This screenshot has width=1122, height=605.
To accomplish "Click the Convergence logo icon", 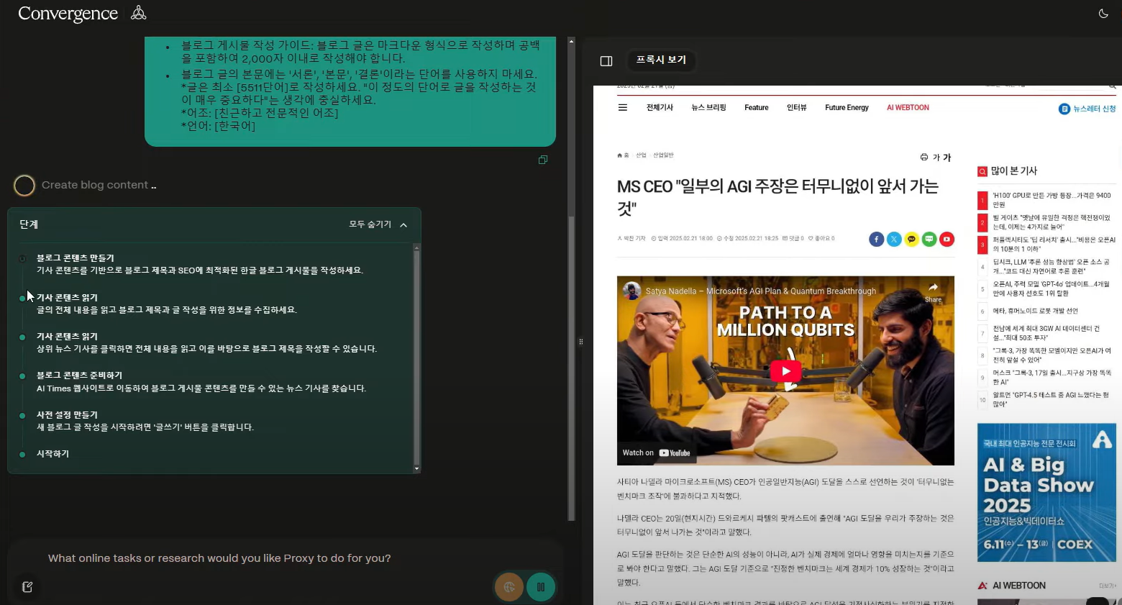I will coord(139,12).
